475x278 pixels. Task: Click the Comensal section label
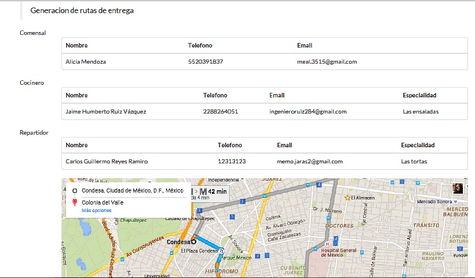click(x=33, y=33)
